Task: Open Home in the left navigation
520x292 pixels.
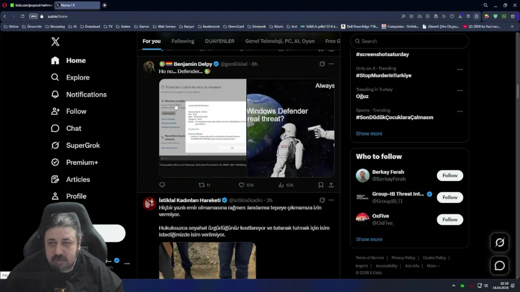Action: point(68,60)
